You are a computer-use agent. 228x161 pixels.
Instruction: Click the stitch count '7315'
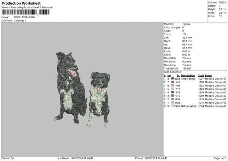pos(177,96)
